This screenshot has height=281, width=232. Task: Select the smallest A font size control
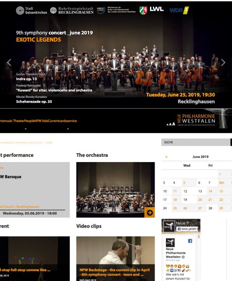[167, 125]
